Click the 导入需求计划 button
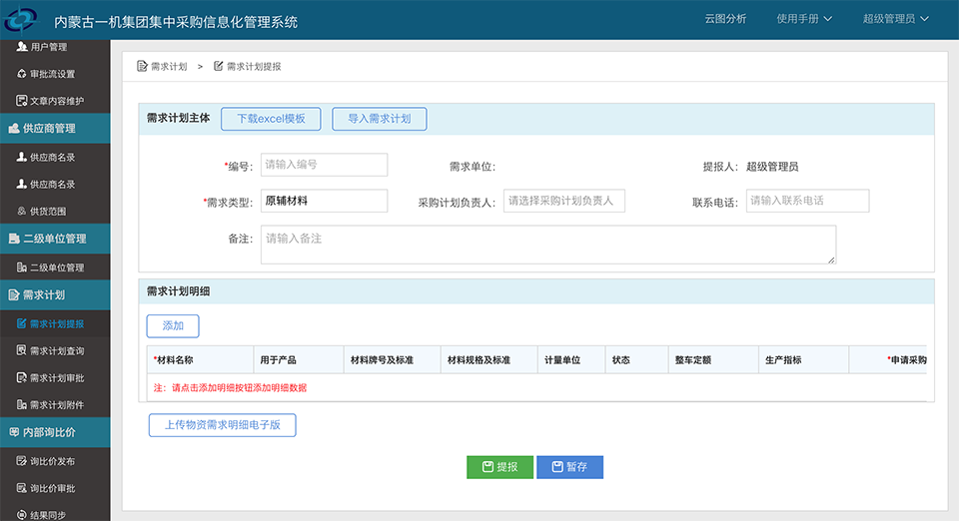Viewport: 959px width, 521px height. 380,119
